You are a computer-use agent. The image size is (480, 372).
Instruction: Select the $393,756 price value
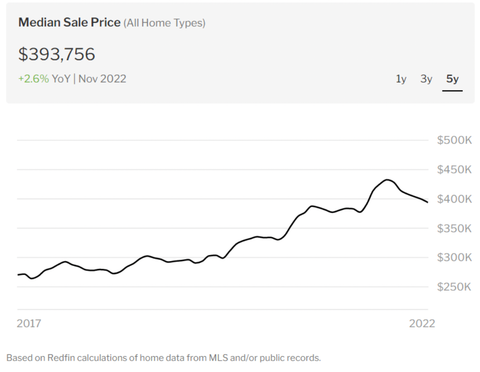pos(57,54)
